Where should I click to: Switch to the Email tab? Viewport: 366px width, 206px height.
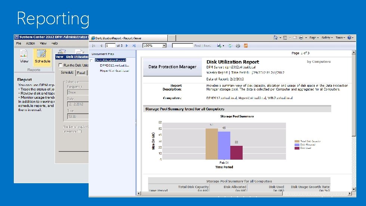pyautogui.click(x=81, y=73)
